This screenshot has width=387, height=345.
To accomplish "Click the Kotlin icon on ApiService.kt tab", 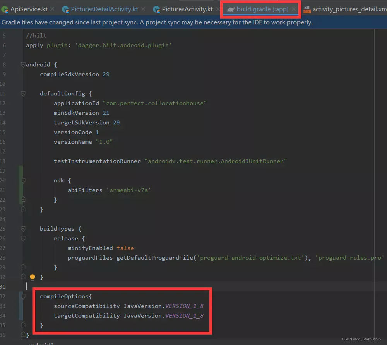I will [x=5, y=8].
